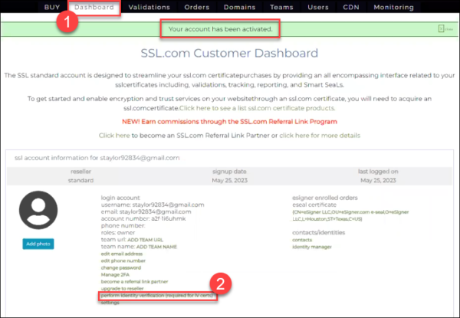
Task: Click the 'contacts/identities' label
Action: pos(318,233)
